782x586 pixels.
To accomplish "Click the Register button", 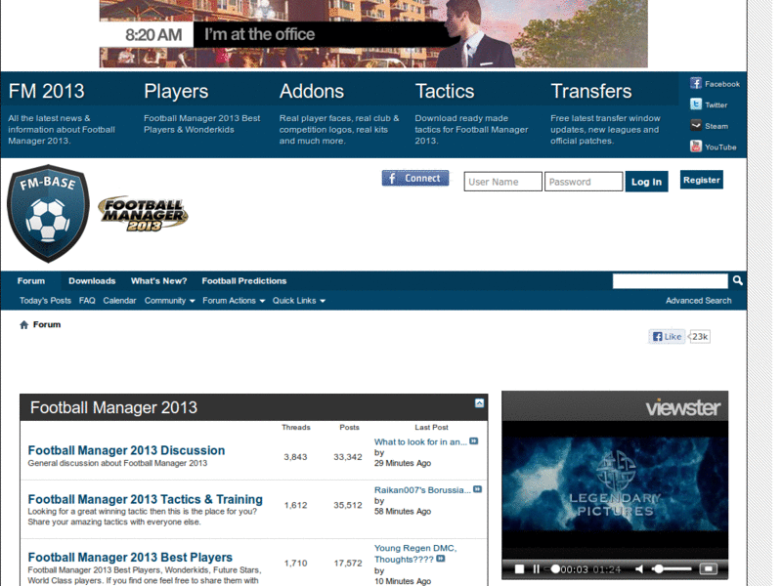I will [x=701, y=180].
